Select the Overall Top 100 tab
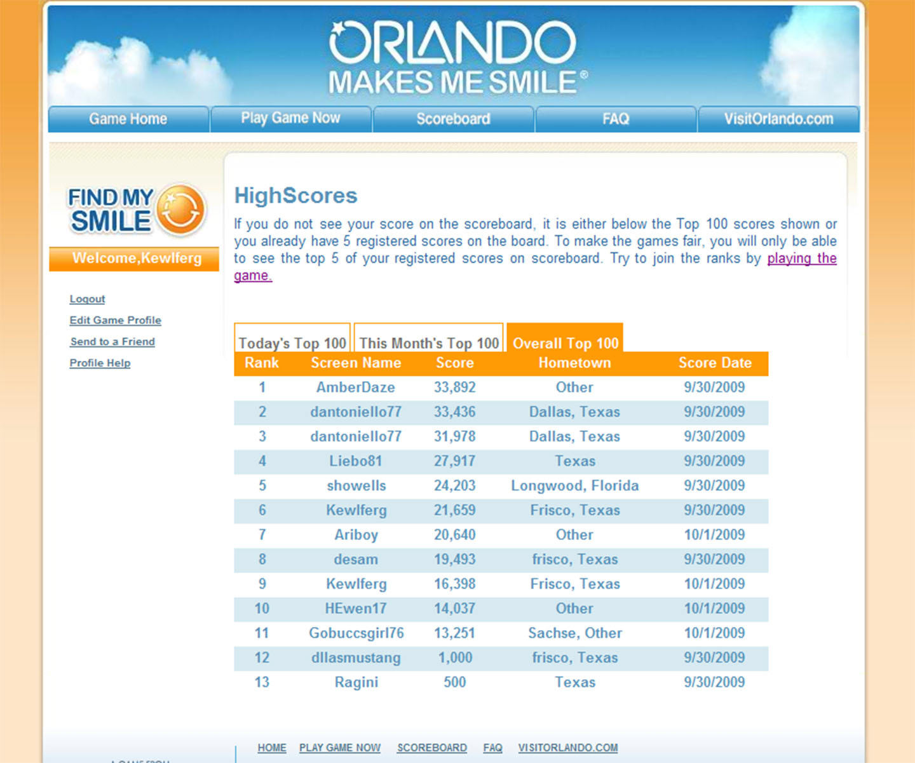The image size is (915, 763). 565,339
